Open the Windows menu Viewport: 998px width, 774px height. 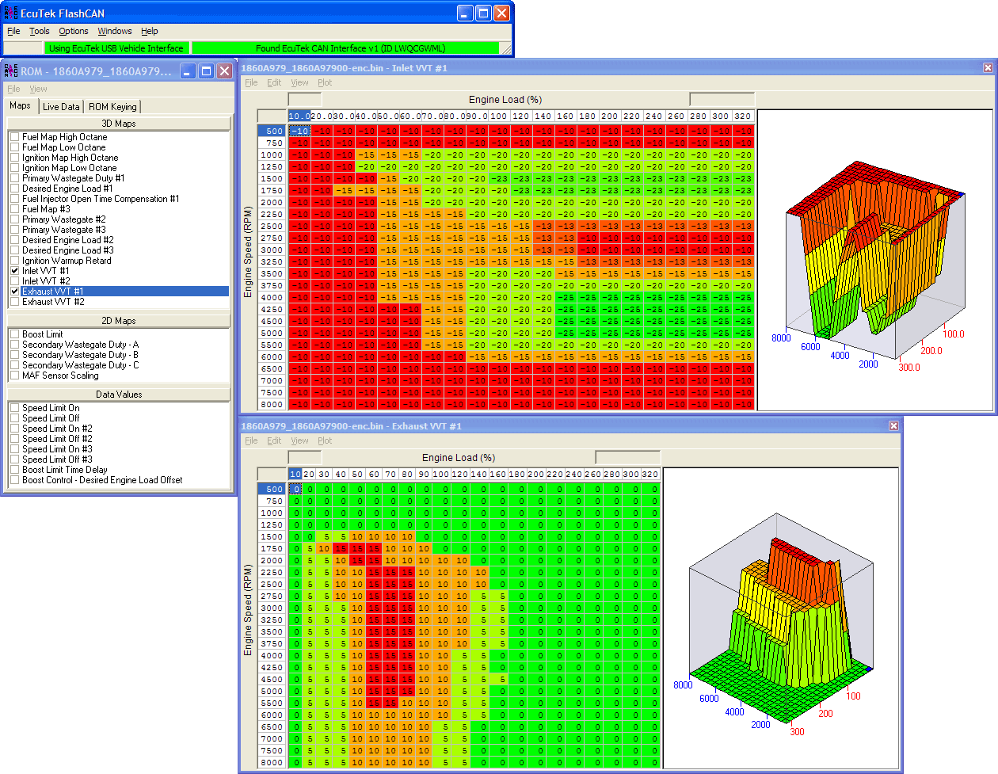tap(115, 31)
